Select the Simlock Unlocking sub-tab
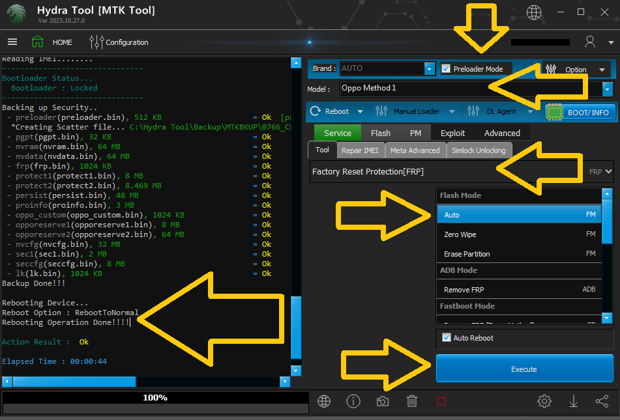This screenshot has width=620, height=420. (x=479, y=150)
